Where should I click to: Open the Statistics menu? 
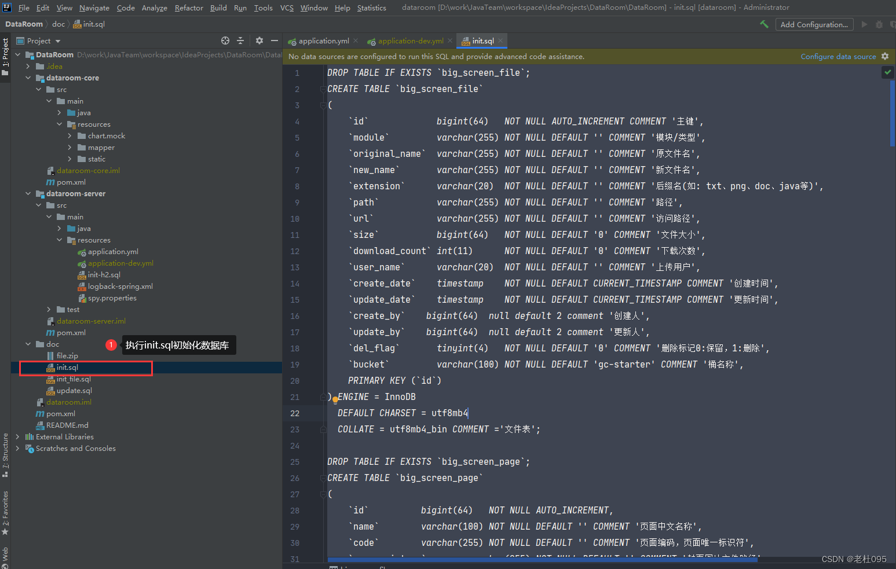click(x=372, y=8)
